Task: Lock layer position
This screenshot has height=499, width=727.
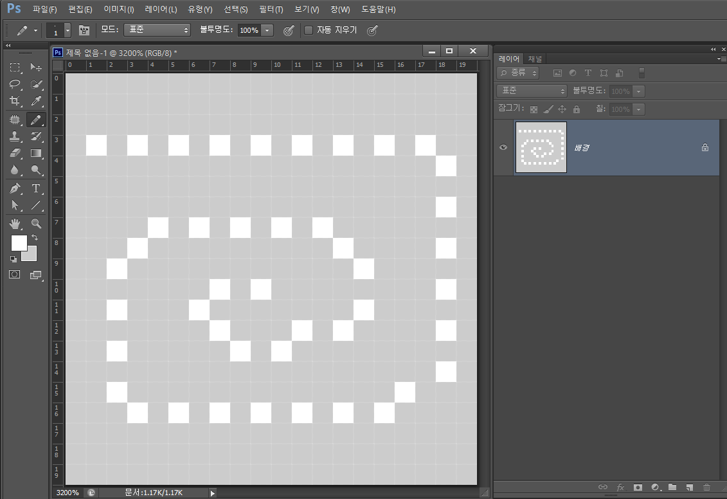Action: pyautogui.click(x=562, y=109)
